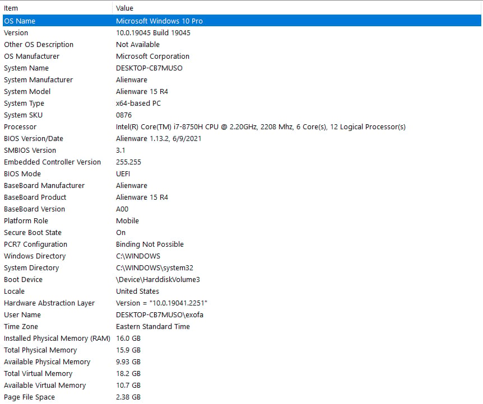Image resolution: width=483 pixels, height=404 pixels.
Task: Click the \Device\HarddiskVolume3 value
Action: click(157, 280)
